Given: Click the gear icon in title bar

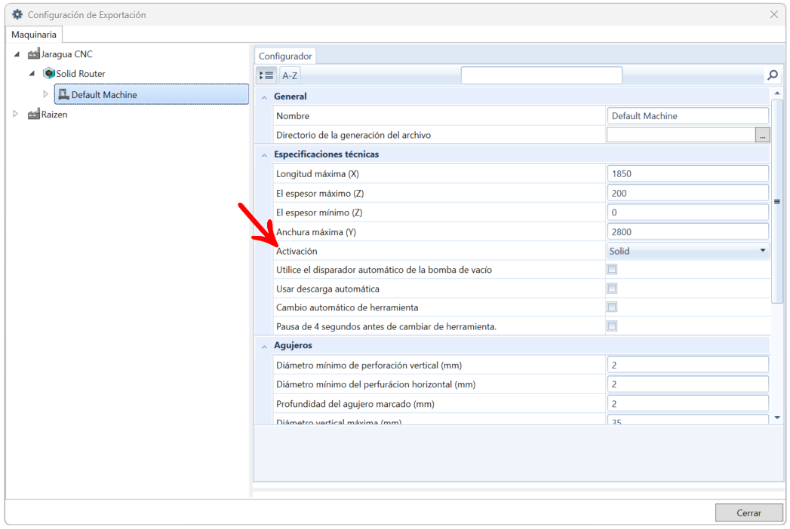Looking at the screenshot, I should (17, 14).
